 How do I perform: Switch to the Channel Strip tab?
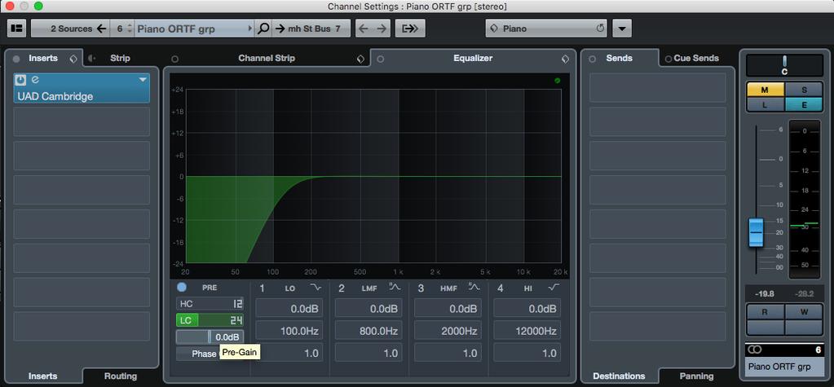tap(267, 59)
